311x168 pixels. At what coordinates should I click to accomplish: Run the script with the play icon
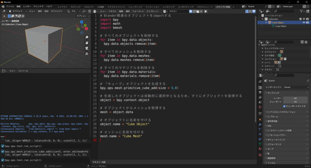[206, 11]
